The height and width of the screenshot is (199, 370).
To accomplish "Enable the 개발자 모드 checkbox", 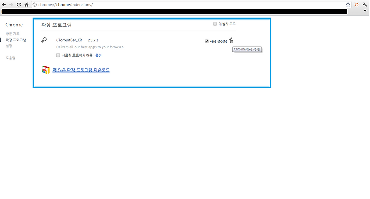I will click(215, 24).
